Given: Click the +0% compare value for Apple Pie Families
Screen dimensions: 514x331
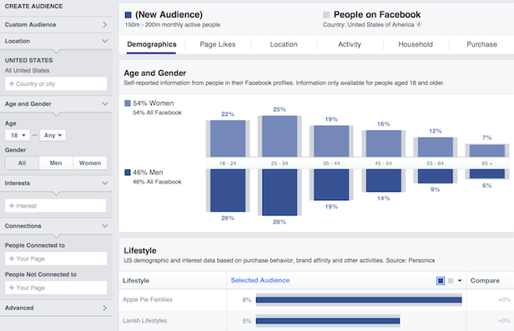Looking at the screenshot, I should [x=504, y=299].
